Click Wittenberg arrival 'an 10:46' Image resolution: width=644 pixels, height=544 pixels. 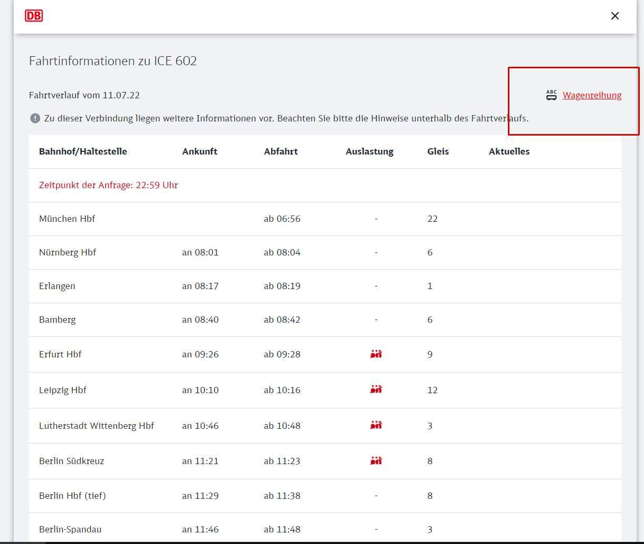[200, 426]
